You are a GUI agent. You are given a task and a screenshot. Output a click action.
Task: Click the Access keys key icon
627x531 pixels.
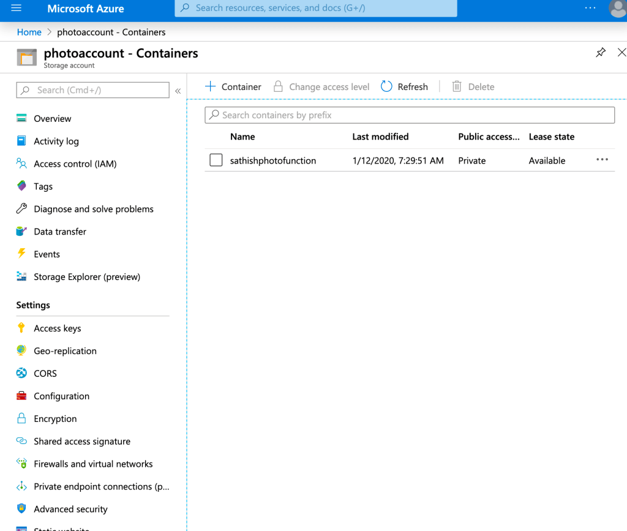point(21,328)
